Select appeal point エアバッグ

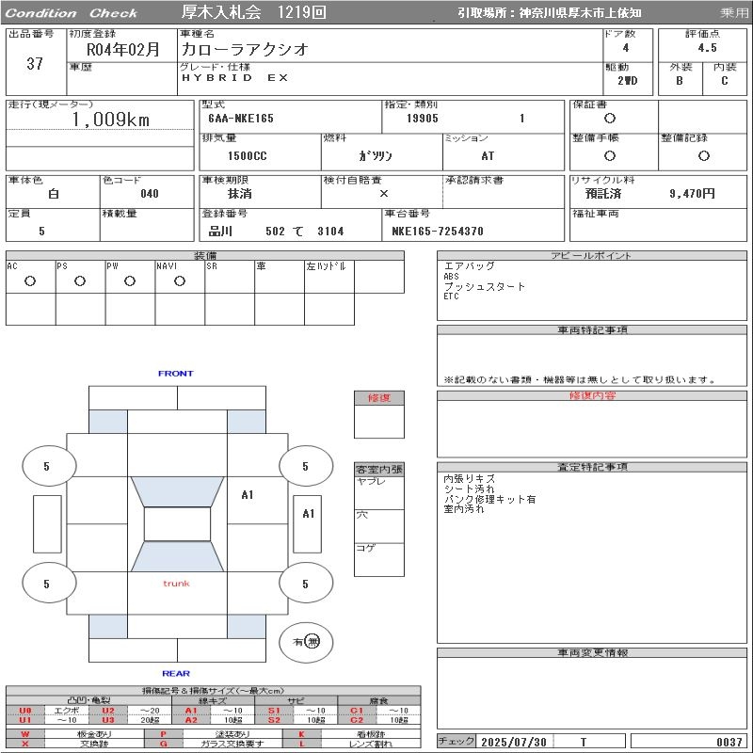pyautogui.click(x=469, y=266)
